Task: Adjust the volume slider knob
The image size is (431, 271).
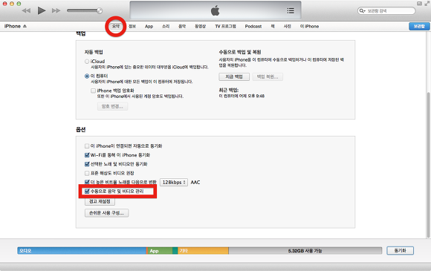Action: pyautogui.click(x=100, y=10)
